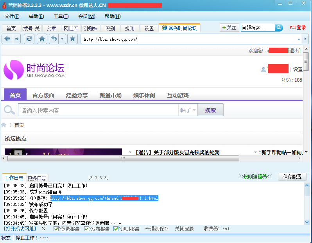Switch to the 文章 tab

pyautogui.click(x=51, y=29)
